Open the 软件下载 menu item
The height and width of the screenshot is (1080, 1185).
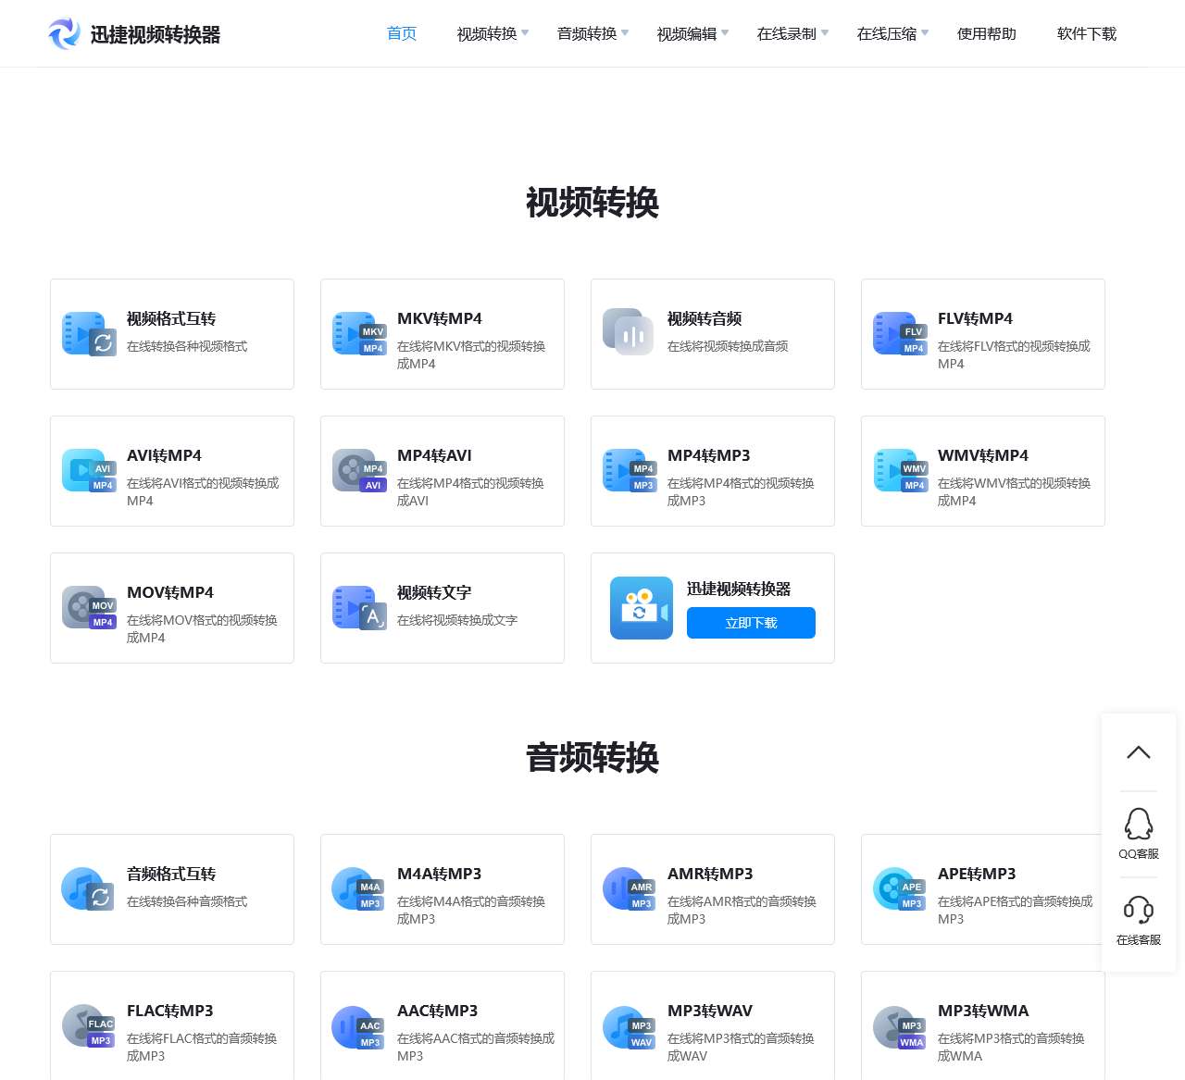[x=1086, y=34]
